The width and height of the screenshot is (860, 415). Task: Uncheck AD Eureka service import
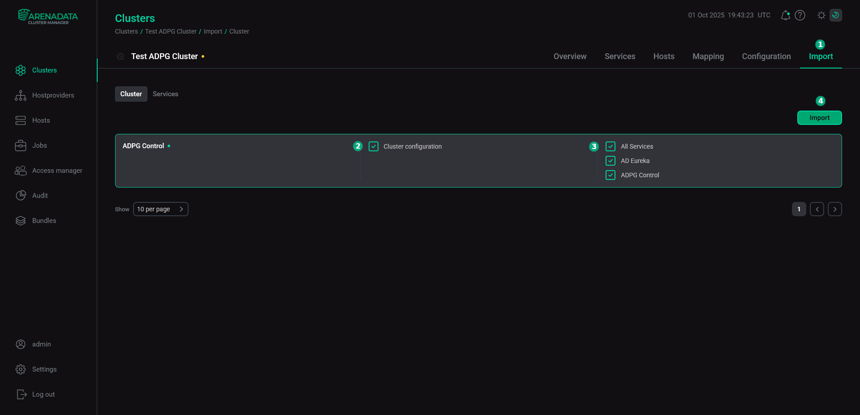(610, 161)
